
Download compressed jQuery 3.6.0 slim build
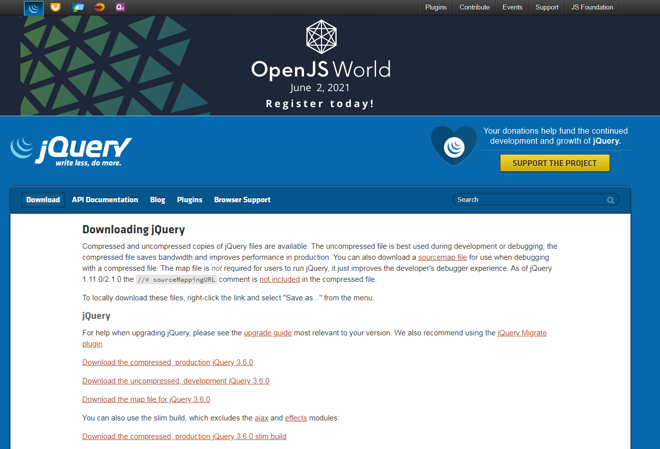coord(184,436)
